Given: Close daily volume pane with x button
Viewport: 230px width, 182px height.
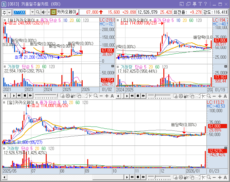Looking at the screenshot, I should [x=226, y=148].
